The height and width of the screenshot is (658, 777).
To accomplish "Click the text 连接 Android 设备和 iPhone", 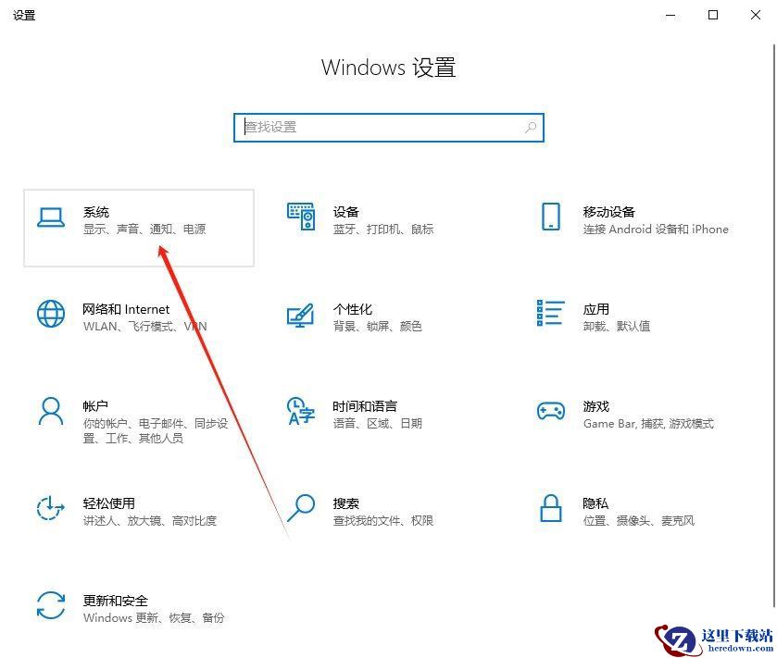I will pos(656,229).
